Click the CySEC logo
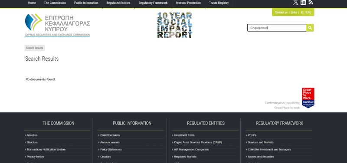 pyautogui.click(x=57, y=25)
